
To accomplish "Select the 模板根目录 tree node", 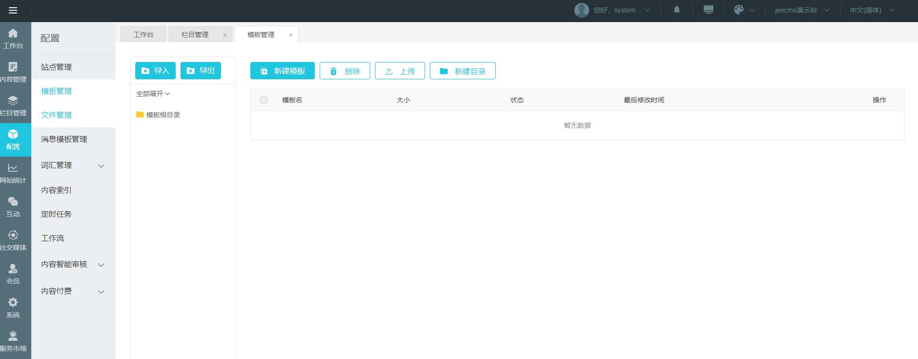I will [x=163, y=115].
